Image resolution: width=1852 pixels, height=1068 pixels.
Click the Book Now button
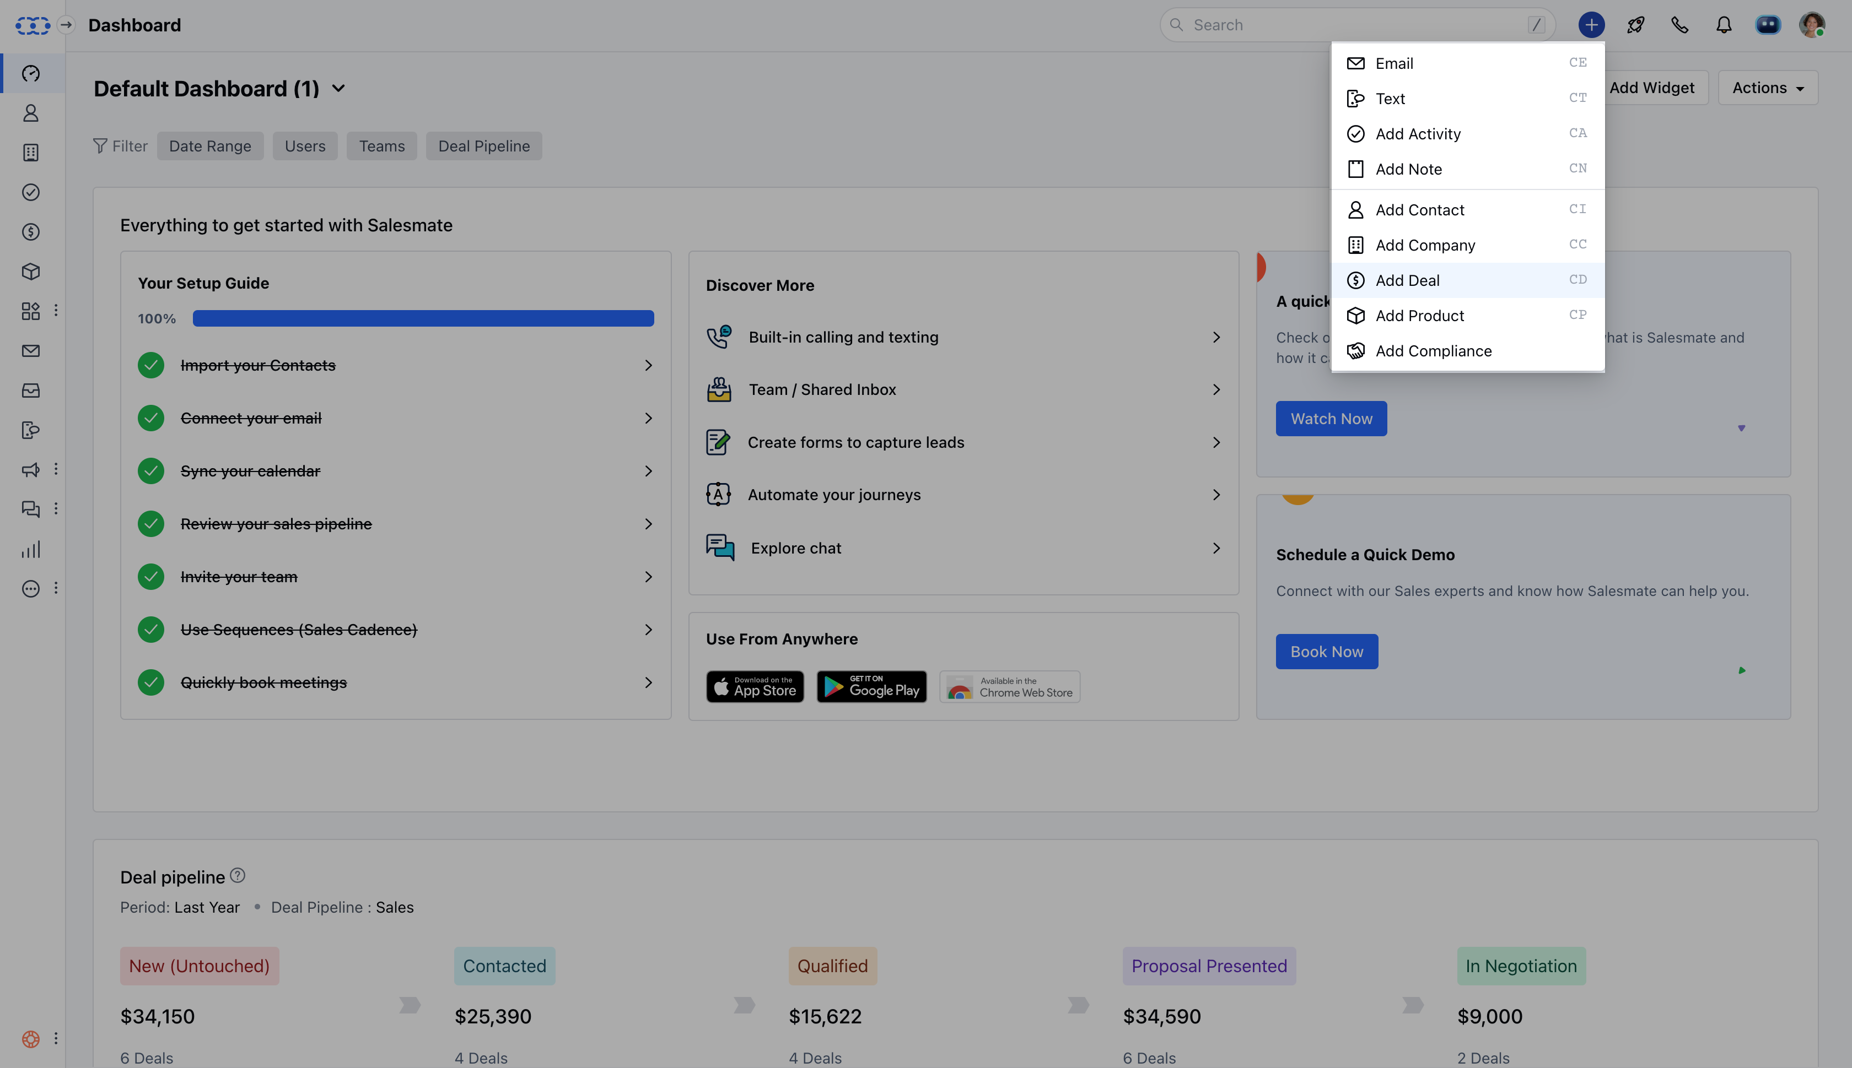click(1326, 652)
